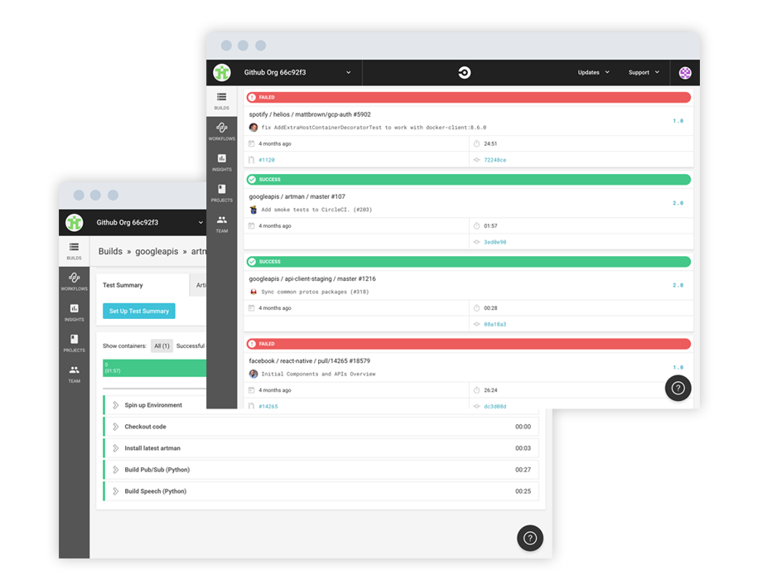The image size is (772, 585).
Task: Open Builds in front window sidebar
Action: coord(221,101)
